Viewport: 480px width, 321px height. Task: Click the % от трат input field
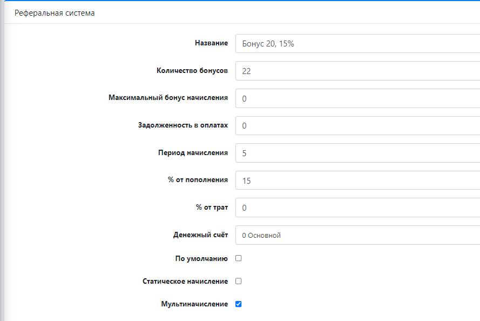point(356,208)
